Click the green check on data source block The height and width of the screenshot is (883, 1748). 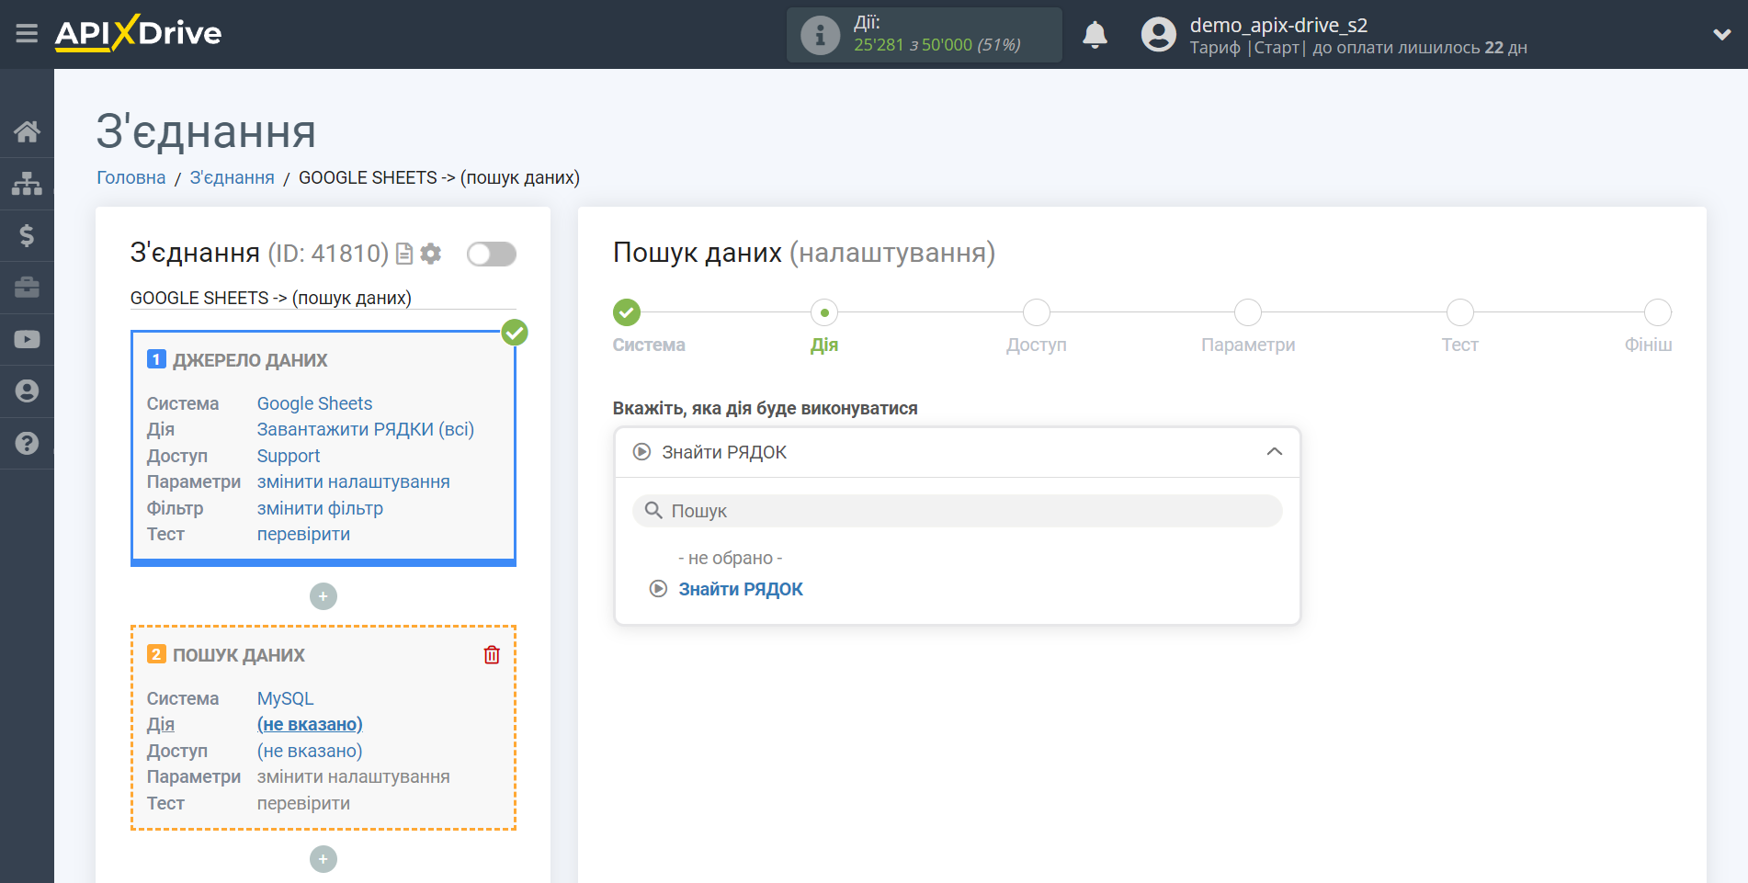pyautogui.click(x=515, y=333)
